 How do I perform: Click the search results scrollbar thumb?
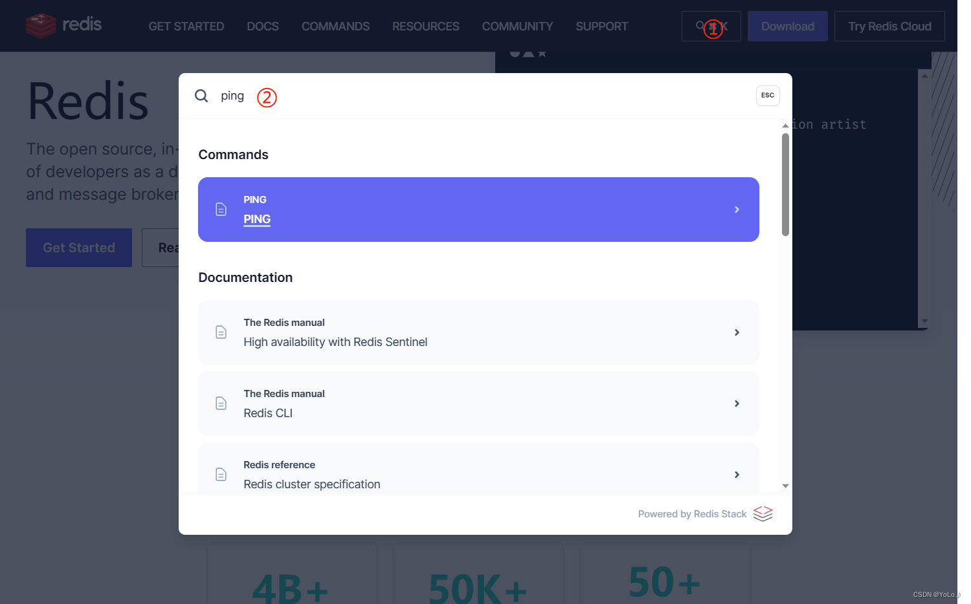(x=785, y=184)
